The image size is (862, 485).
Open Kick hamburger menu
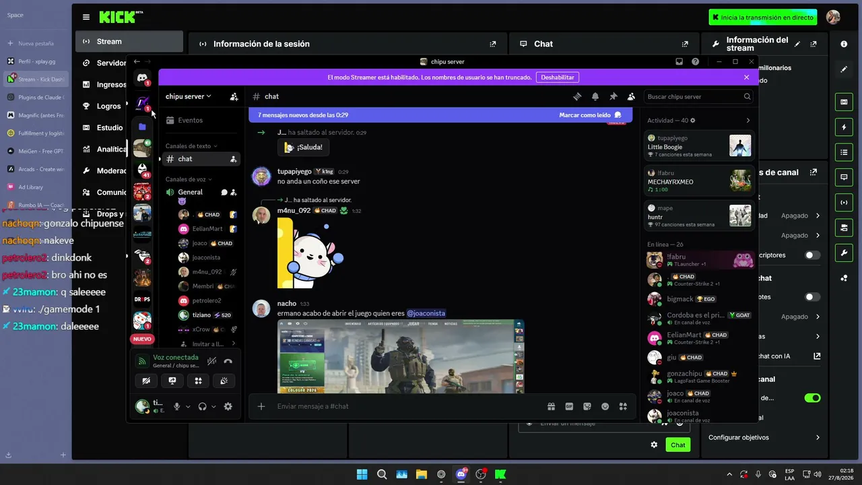[86, 17]
